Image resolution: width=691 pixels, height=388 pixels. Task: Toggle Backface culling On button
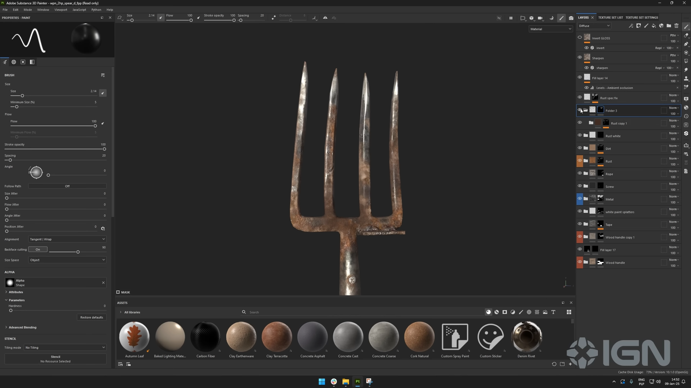click(x=38, y=249)
